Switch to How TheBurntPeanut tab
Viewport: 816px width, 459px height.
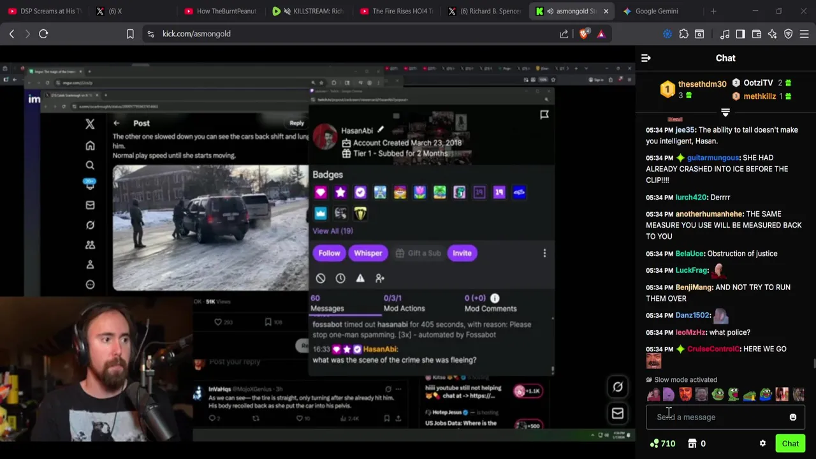(x=219, y=11)
